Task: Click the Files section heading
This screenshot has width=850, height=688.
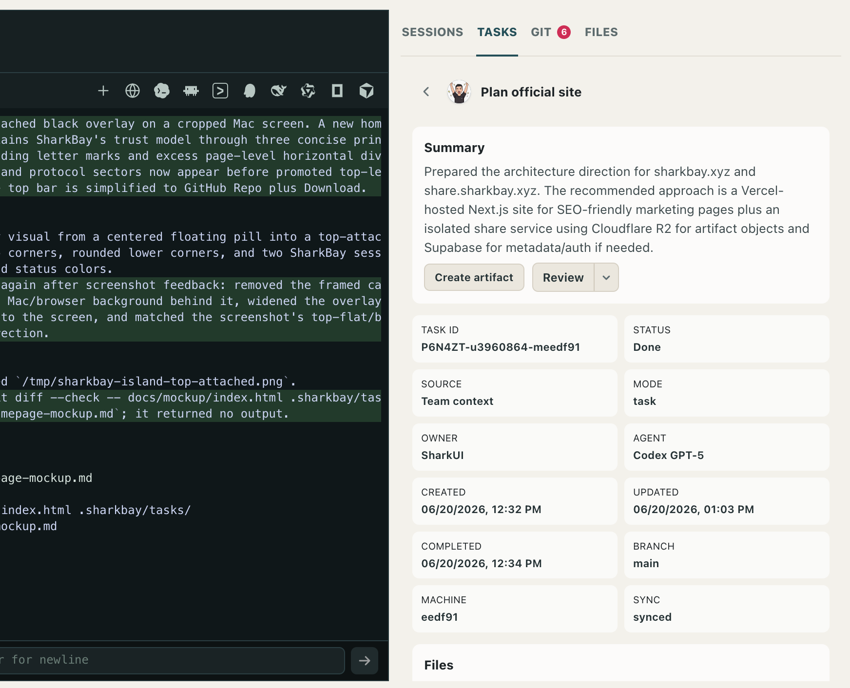Action: point(439,665)
